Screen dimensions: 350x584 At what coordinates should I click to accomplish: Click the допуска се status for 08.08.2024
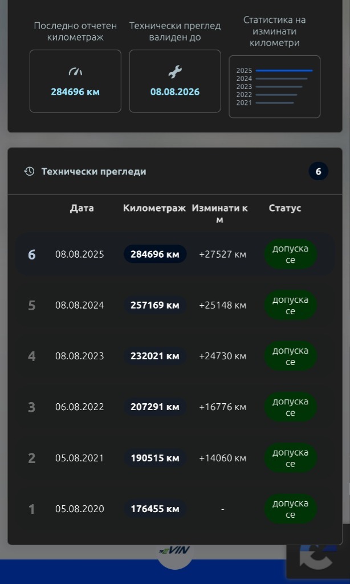coord(290,305)
